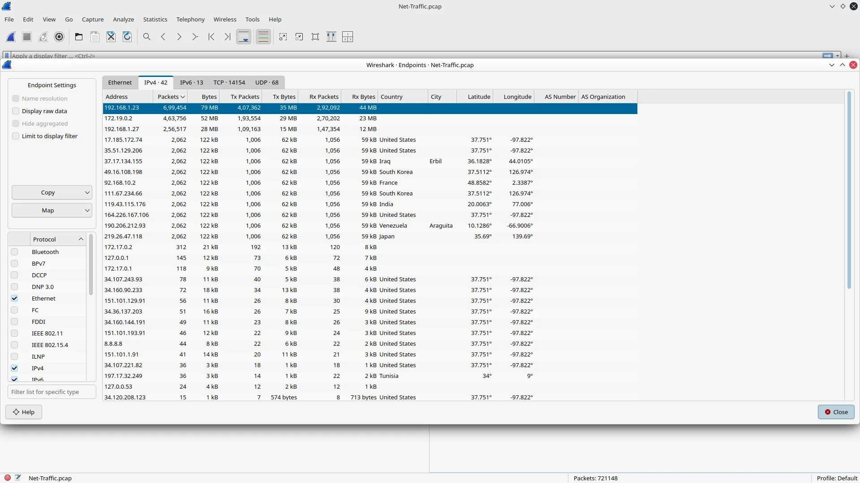
Task: Switch to the TCP · 14154 tab
Action: tap(229, 82)
